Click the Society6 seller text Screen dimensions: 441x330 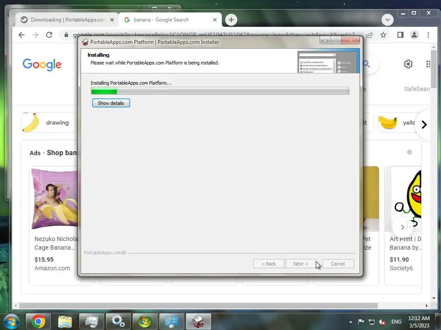pos(401,268)
